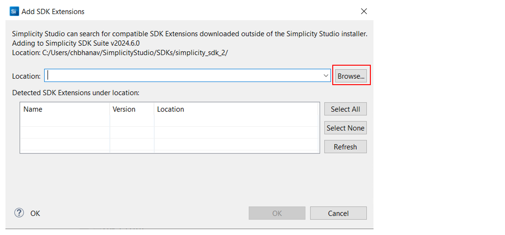Refresh the detected SDK Extensions list
The image size is (505, 235).
[345, 147]
